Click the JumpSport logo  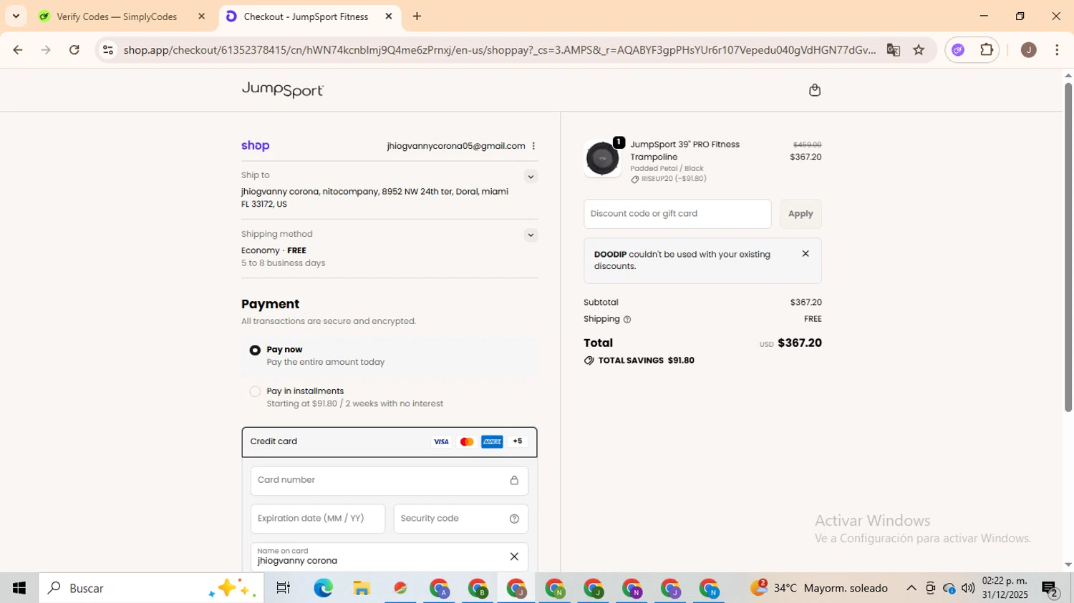pos(283,90)
